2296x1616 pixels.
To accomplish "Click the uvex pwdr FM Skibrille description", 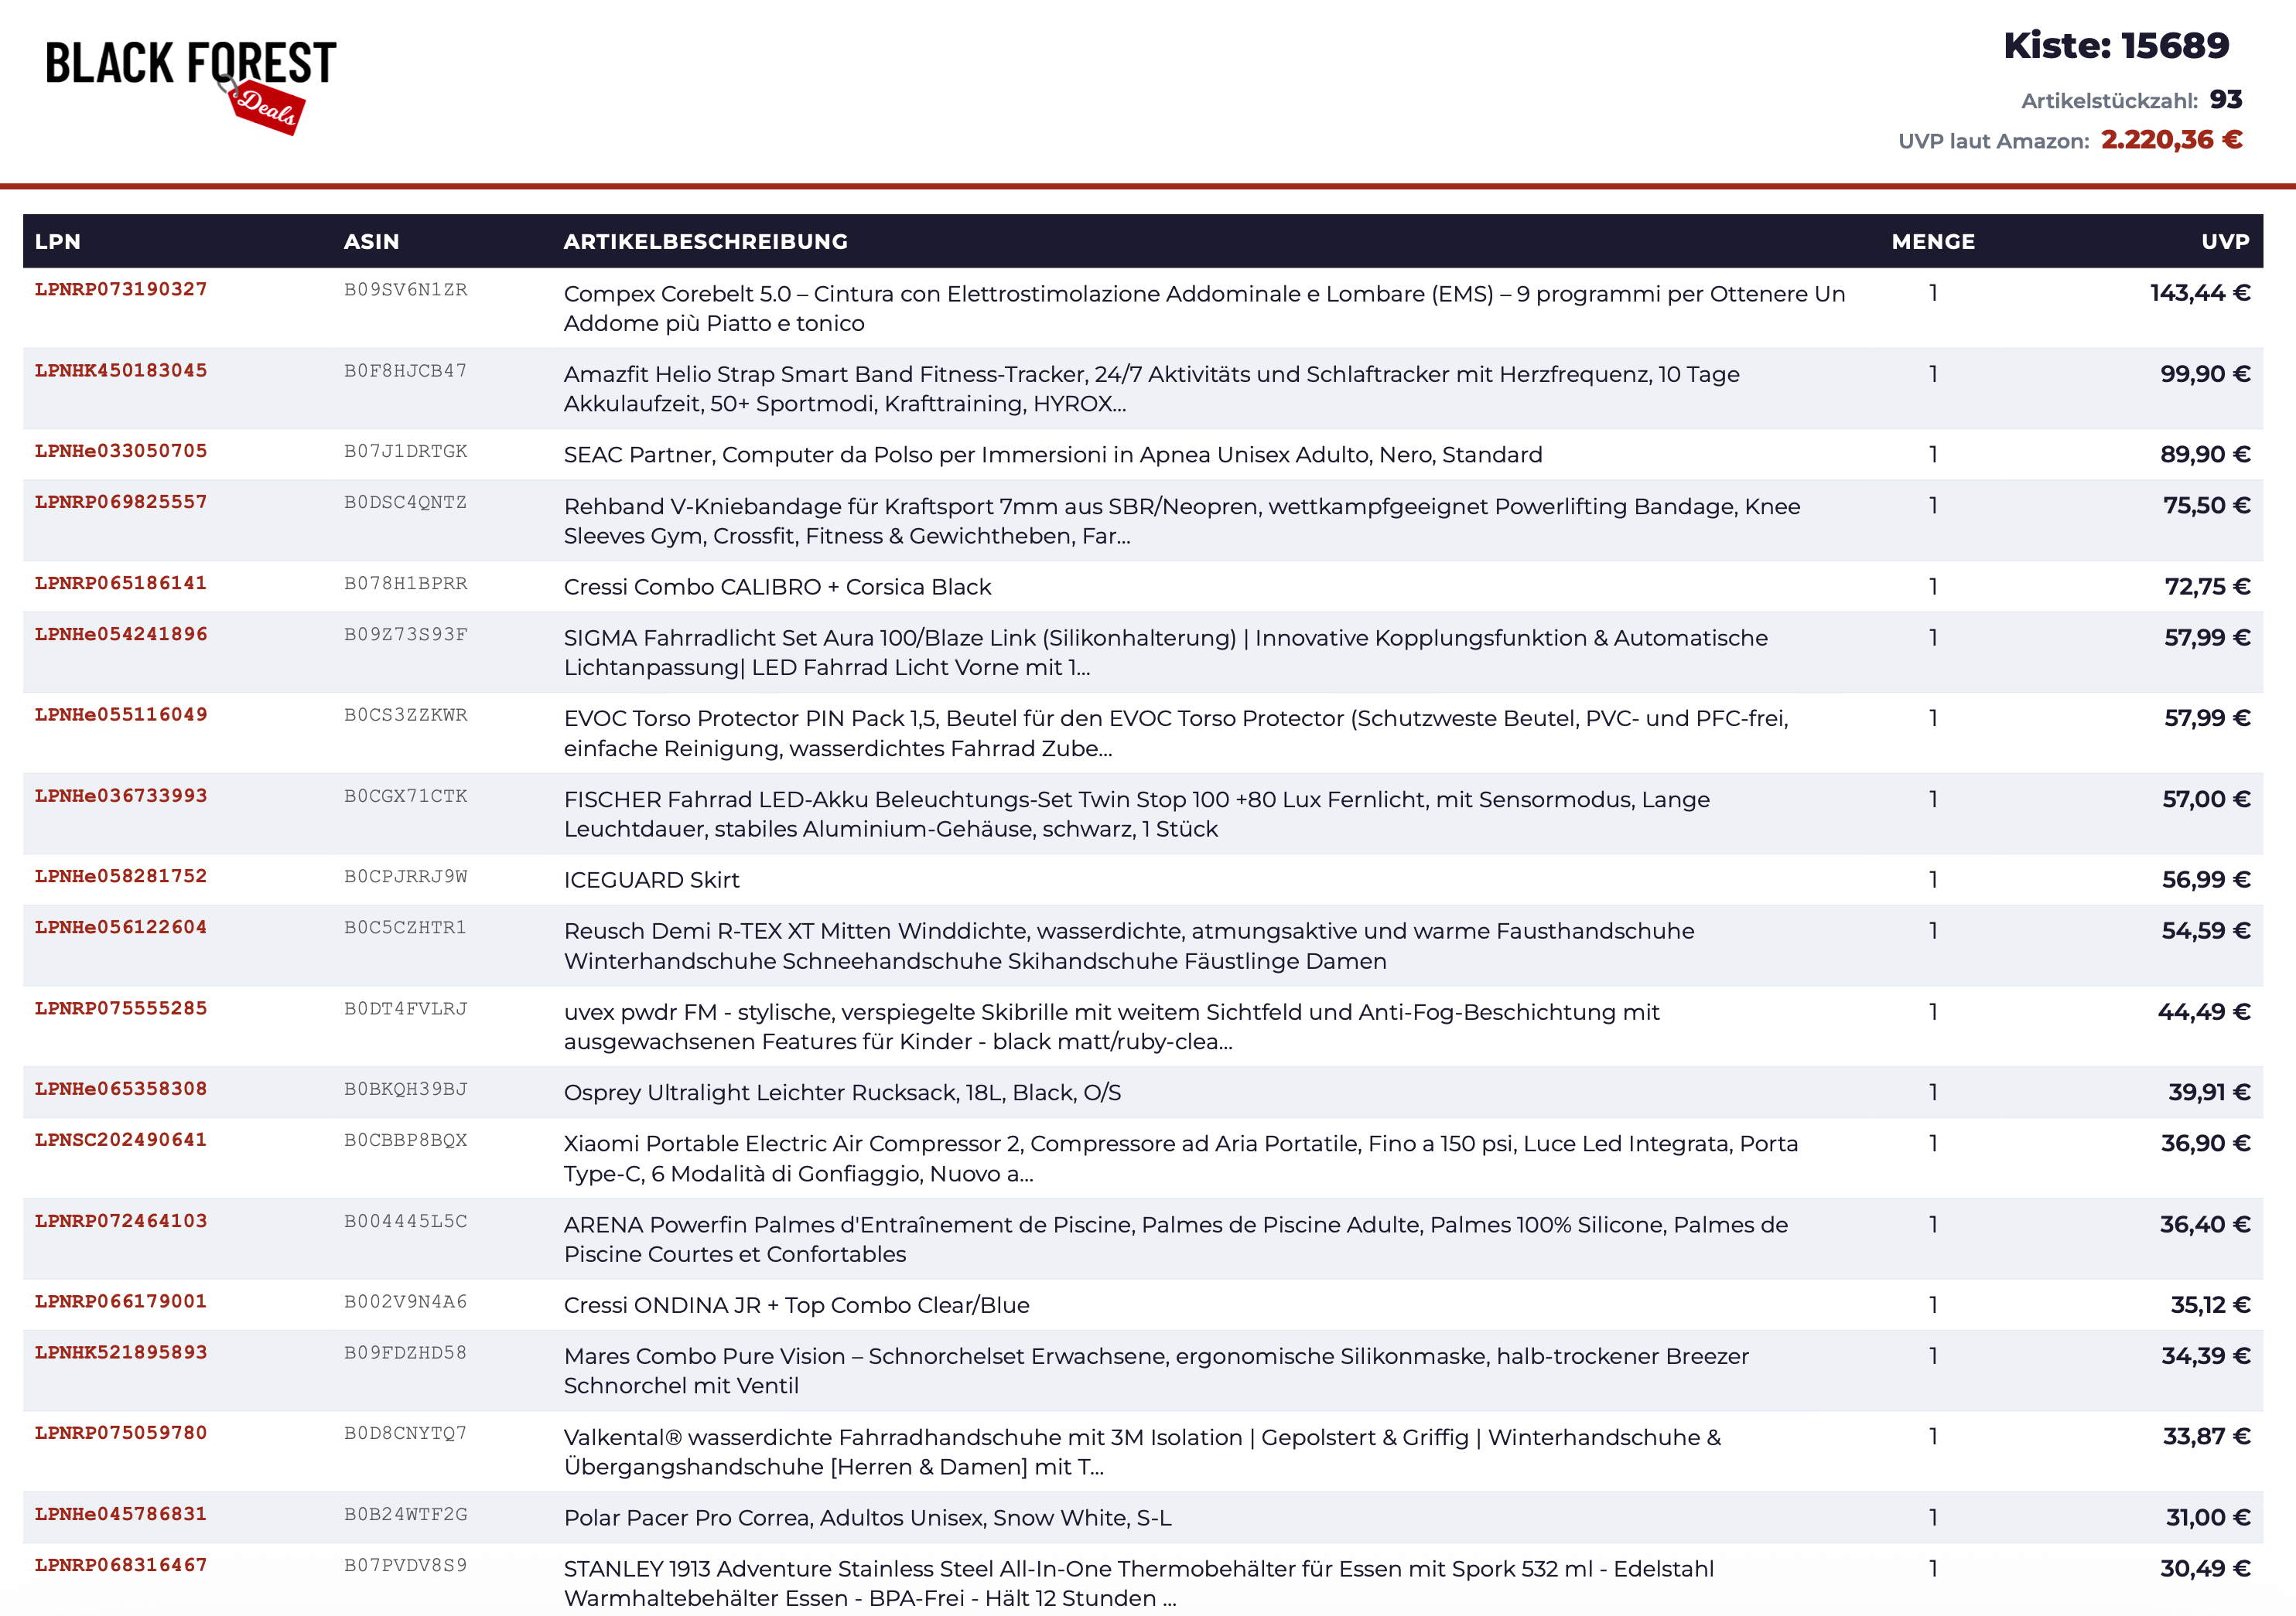I will tap(1111, 1026).
